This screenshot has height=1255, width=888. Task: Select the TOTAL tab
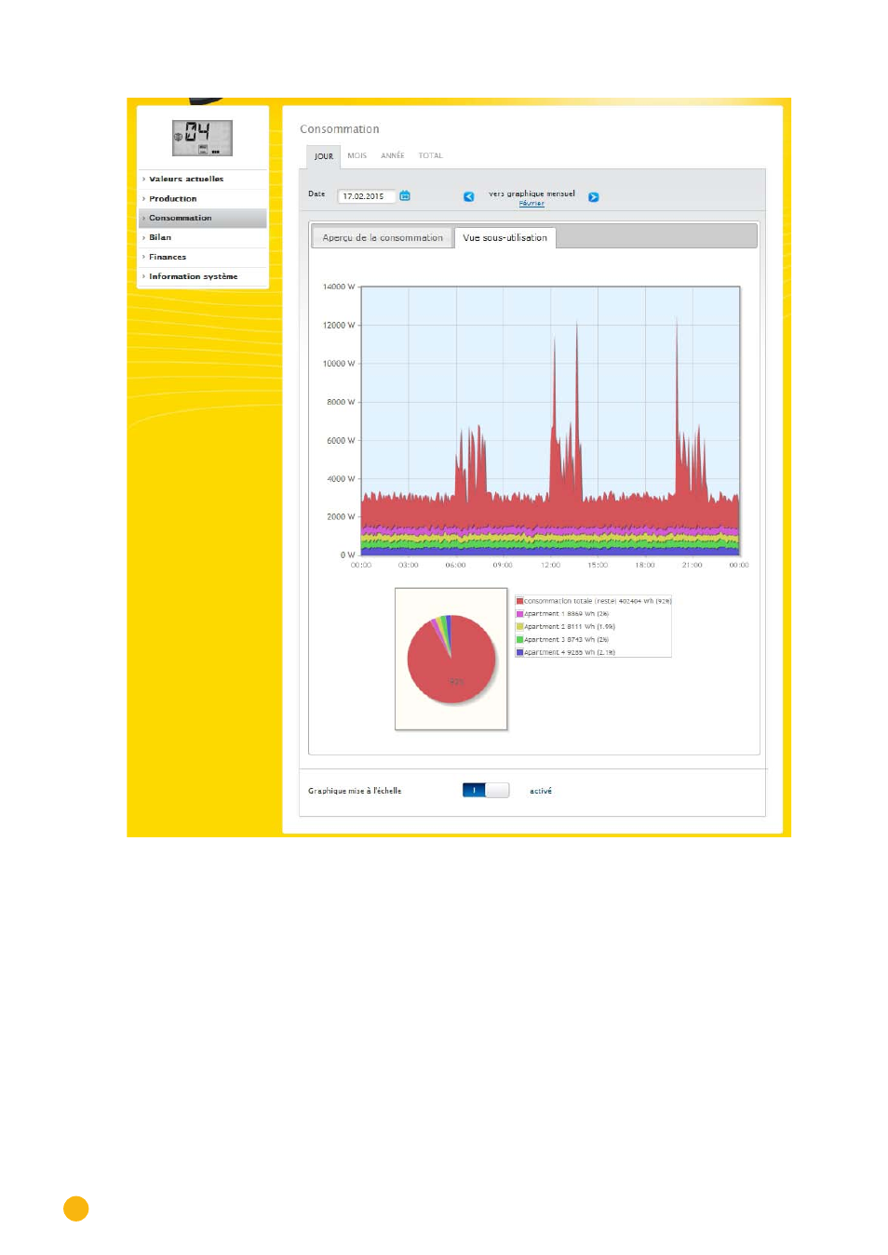point(430,155)
